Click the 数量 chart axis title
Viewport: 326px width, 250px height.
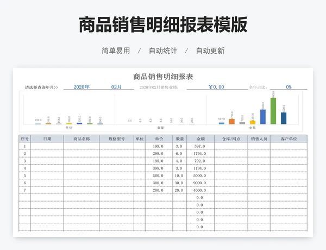(161, 128)
